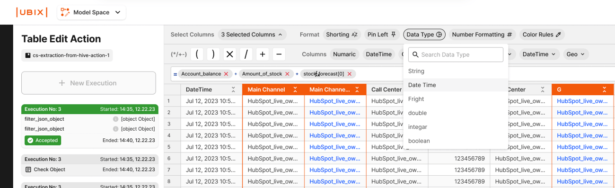Click the Numaric columns chip
Image resolution: width=615 pixels, height=188 pixels.
pyautogui.click(x=344, y=54)
